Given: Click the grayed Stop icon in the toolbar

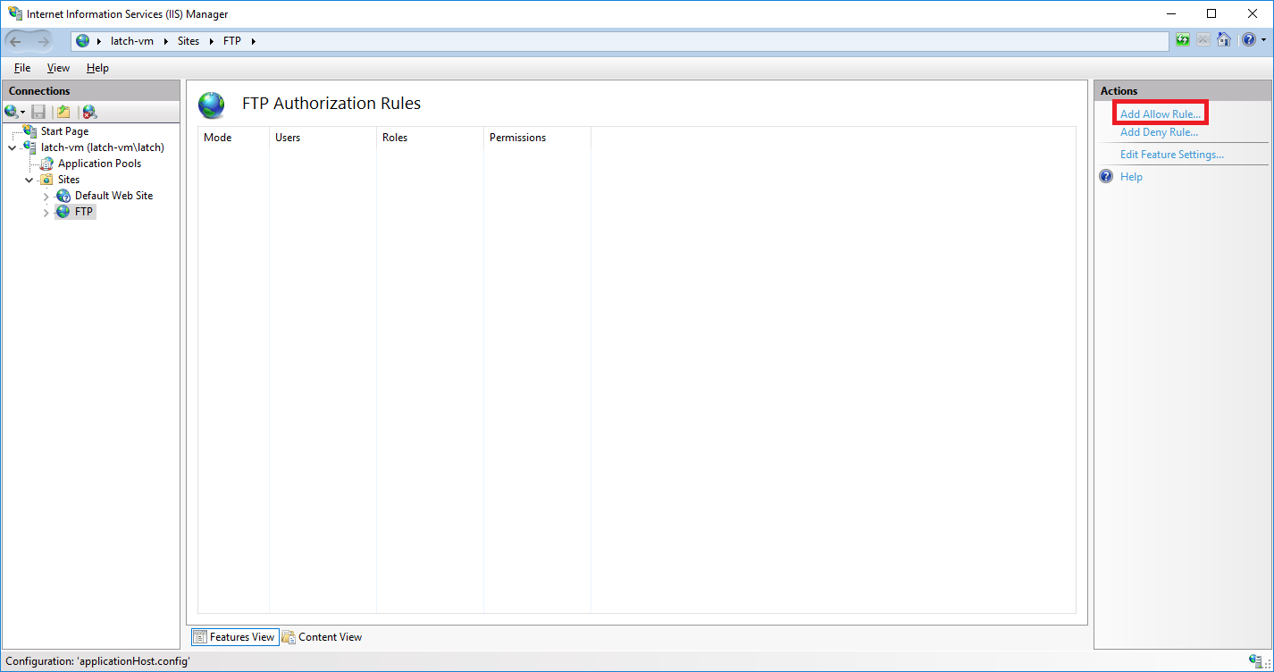Looking at the screenshot, I should coord(1203,40).
